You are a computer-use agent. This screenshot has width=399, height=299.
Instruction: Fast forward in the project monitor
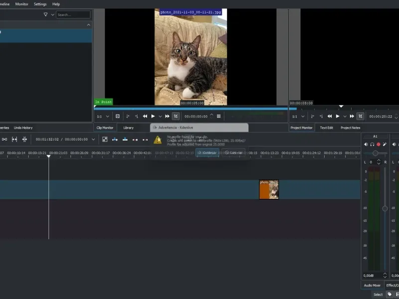pos(352,116)
